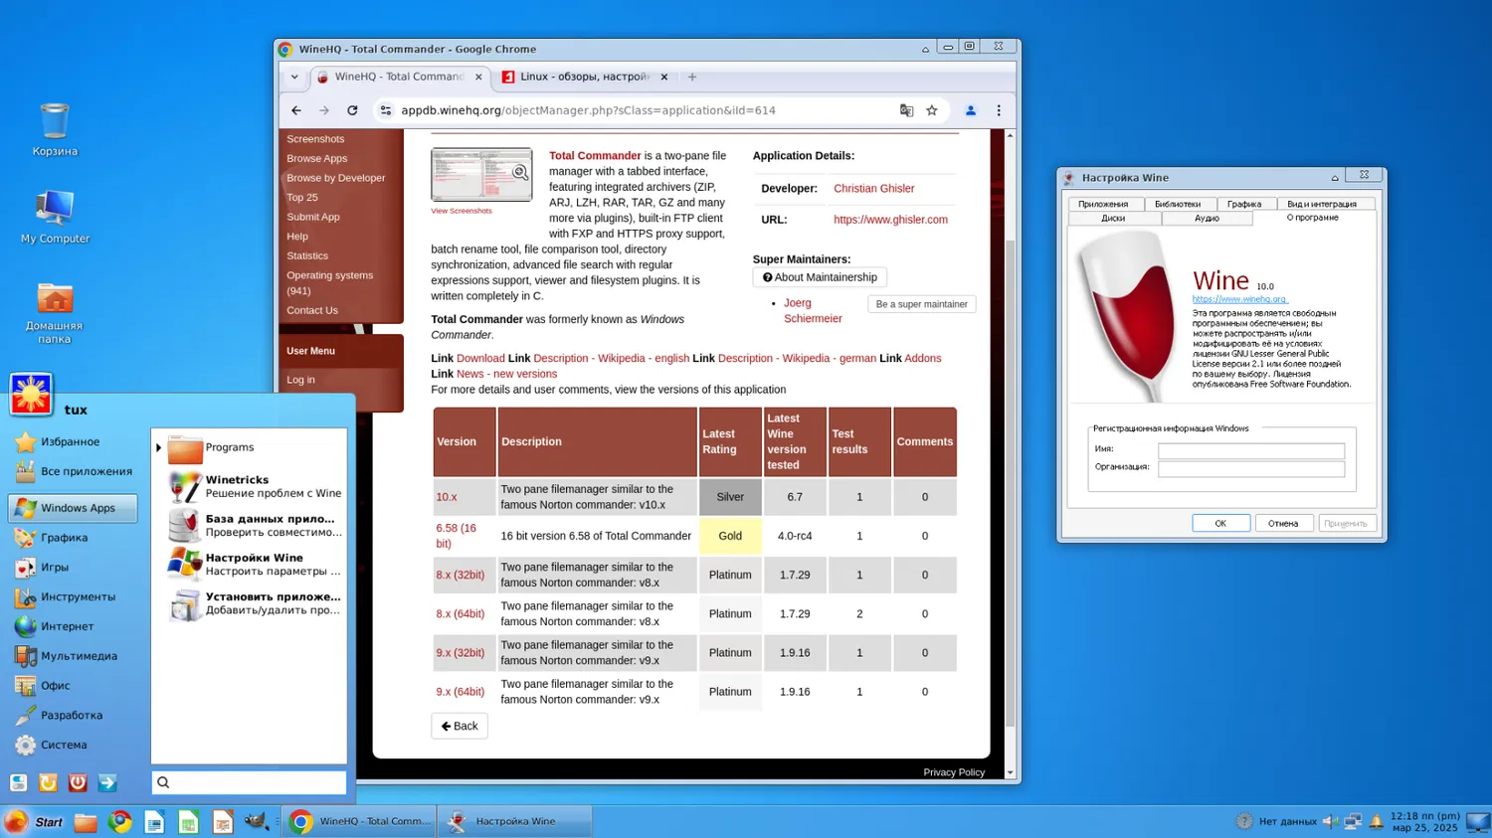Open the notifications bell in tray
This screenshot has height=838, width=1492.
tap(1377, 821)
